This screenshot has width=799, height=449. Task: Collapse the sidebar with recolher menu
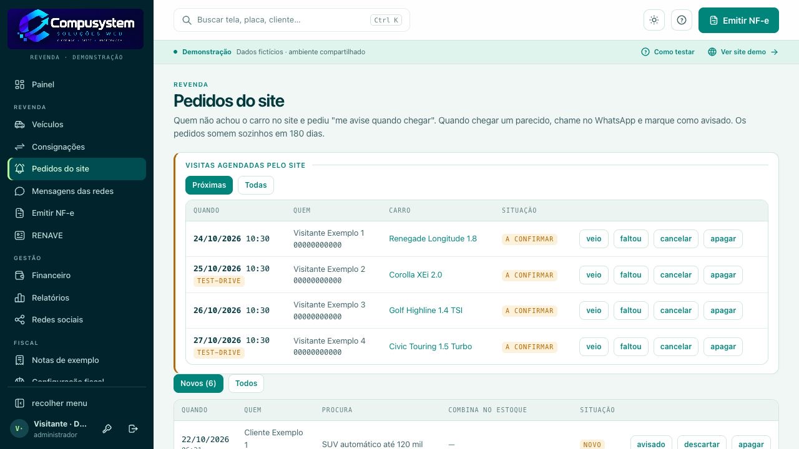coord(77,403)
